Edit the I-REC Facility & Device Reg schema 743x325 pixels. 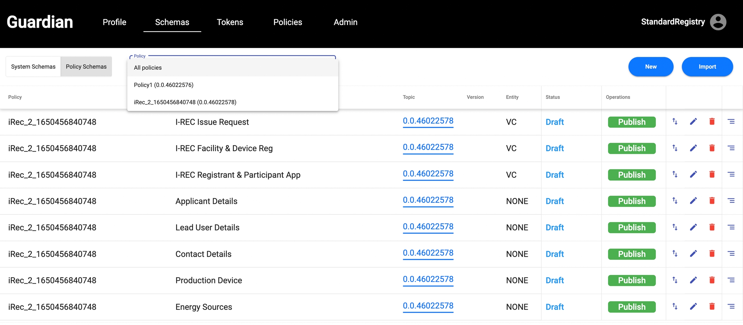tap(693, 148)
